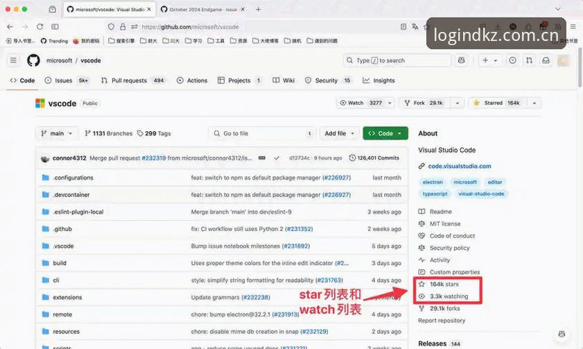Focus the Type / to search field
This screenshot has height=349, width=583.
(x=397, y=60)
